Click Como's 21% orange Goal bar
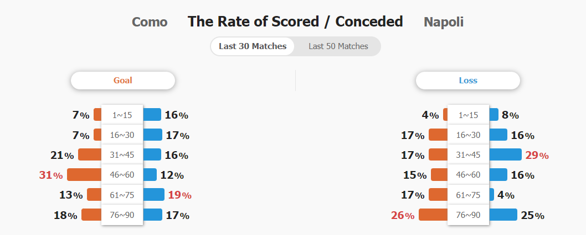The width and height of the screenshot is (586, 235). tap(90, 154)
